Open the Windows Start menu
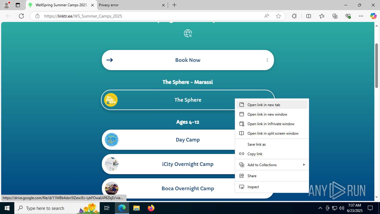 [x=7, y=208]
